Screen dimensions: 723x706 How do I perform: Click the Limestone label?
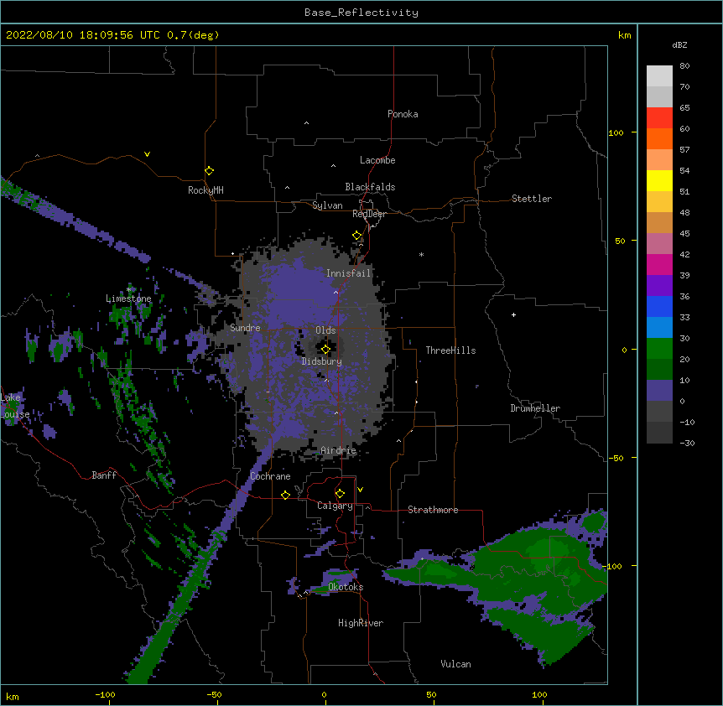[x=128, y=298]
